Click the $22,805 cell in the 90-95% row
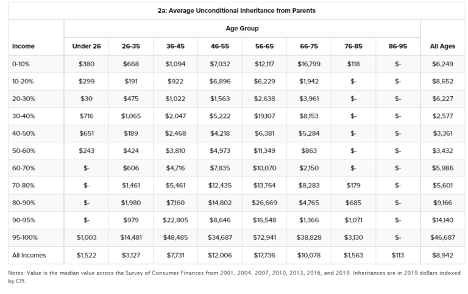 tap(175, 220)
